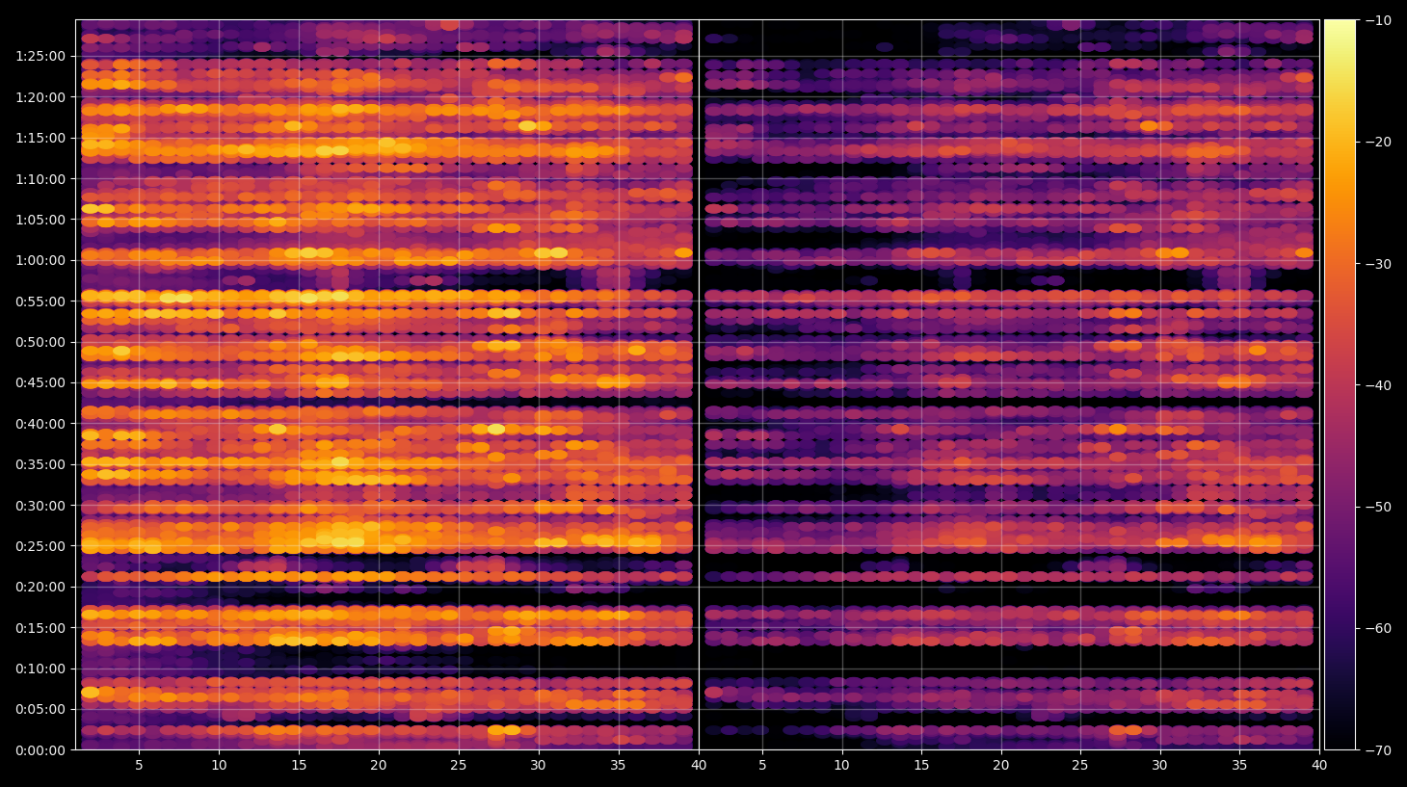The height and width of the screenshot is (787, 1407).
Task: Click x-axis label 35 under left heatmap
Action: 618,766
